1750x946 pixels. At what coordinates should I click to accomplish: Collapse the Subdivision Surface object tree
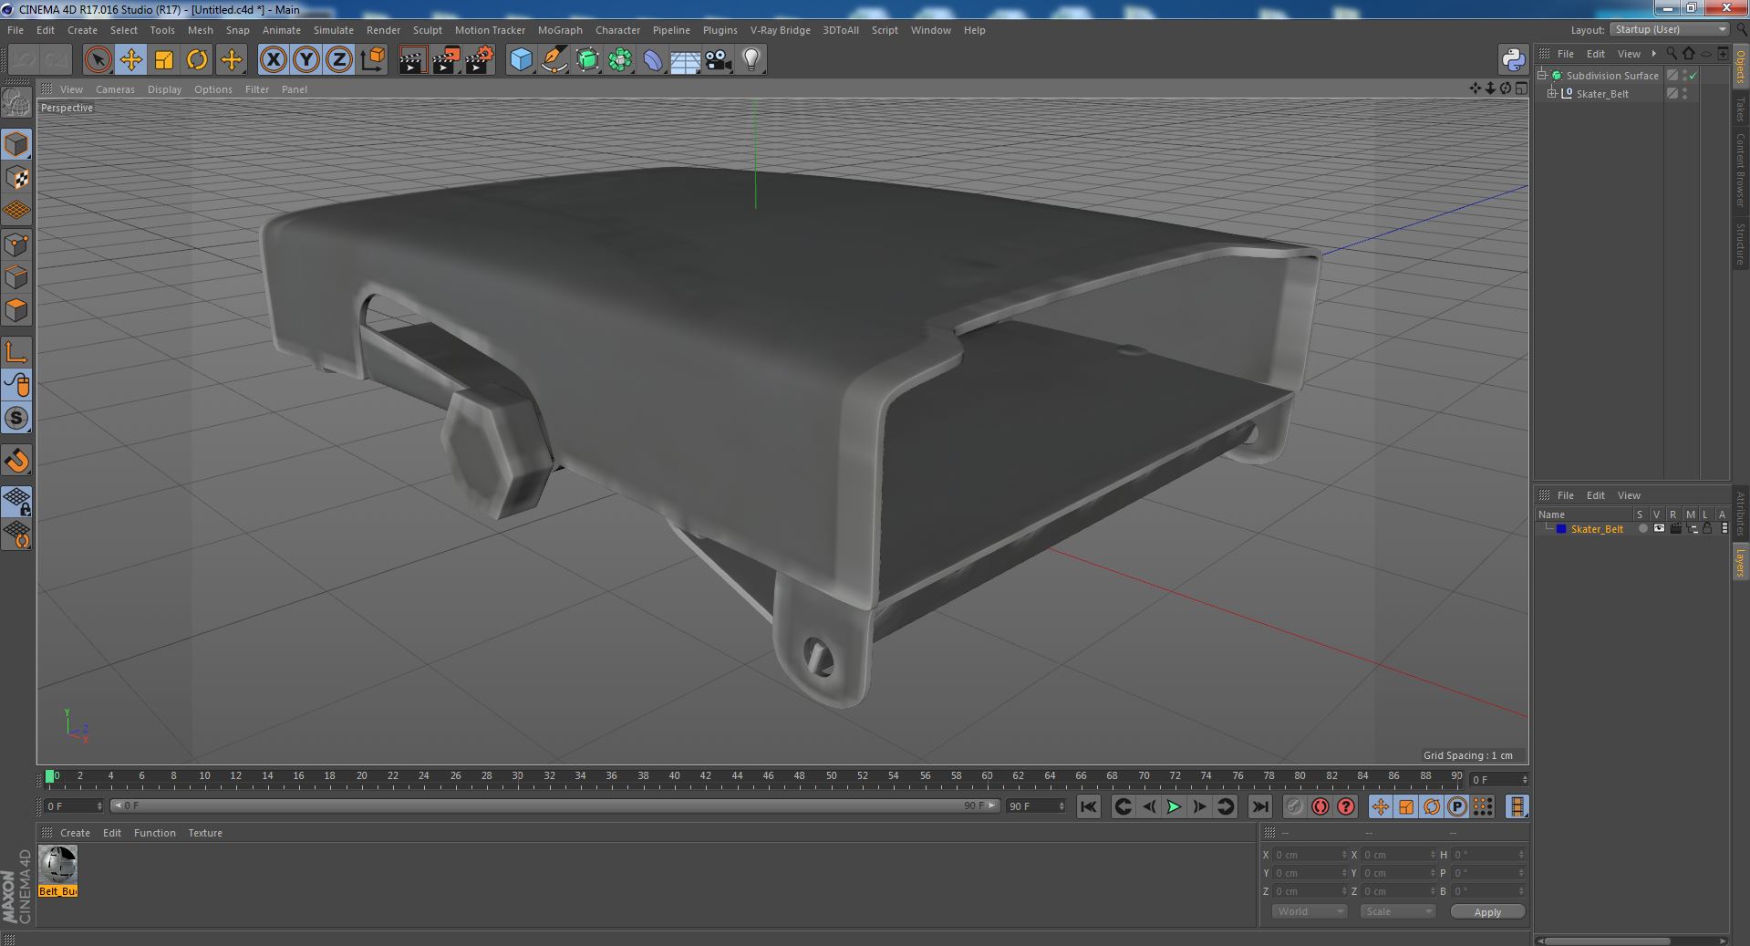(1542, 76)
